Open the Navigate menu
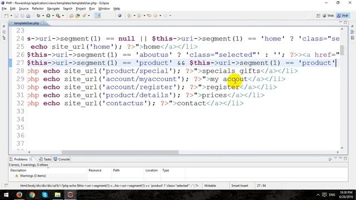The image size is (356, 200). [x=53, y=9]
